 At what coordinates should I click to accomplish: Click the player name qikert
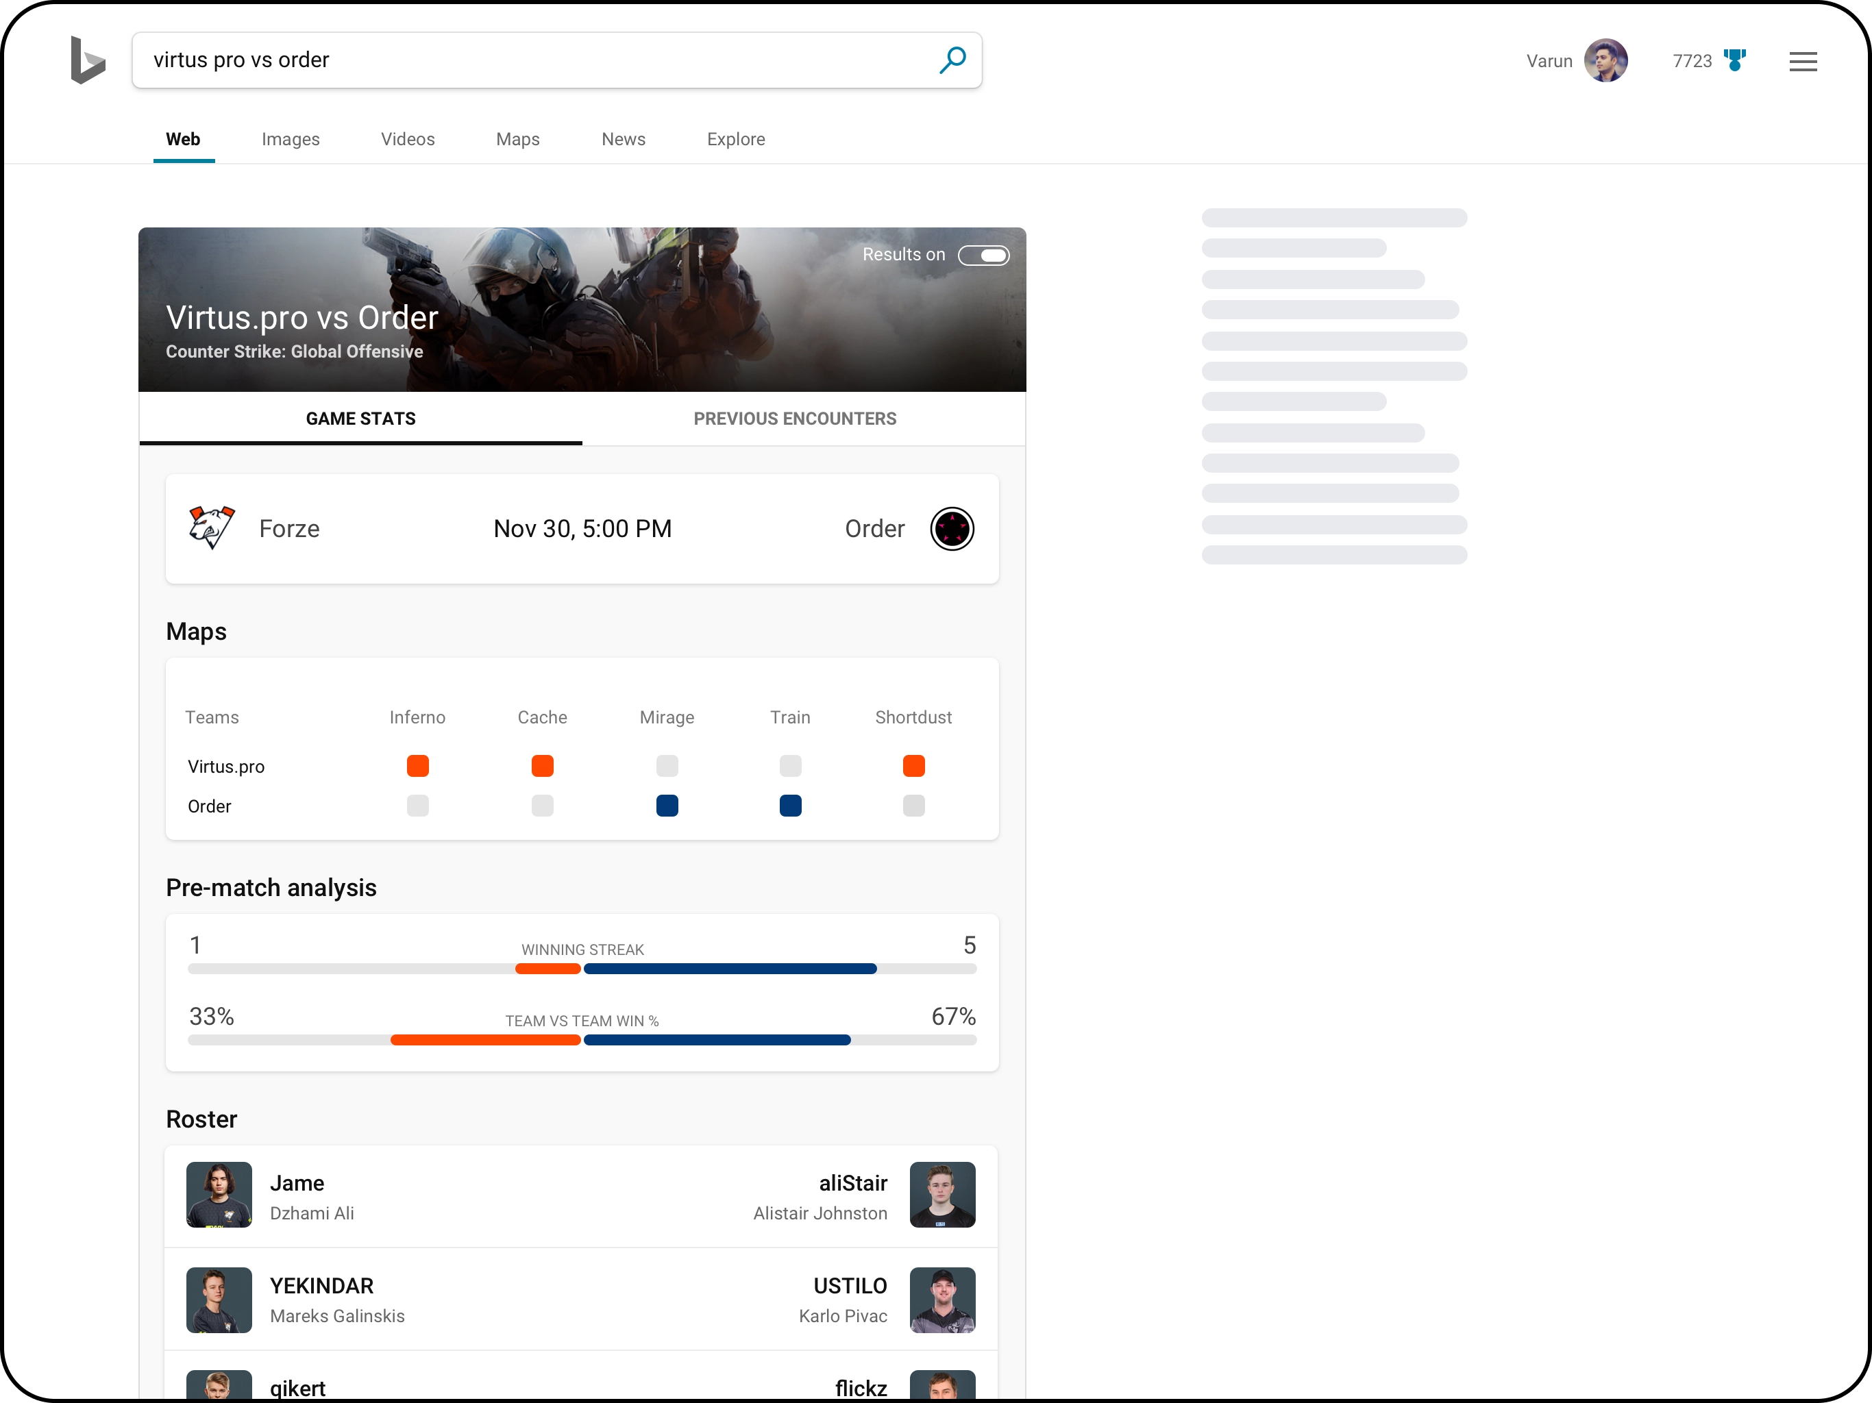[x=298, y=1389]
